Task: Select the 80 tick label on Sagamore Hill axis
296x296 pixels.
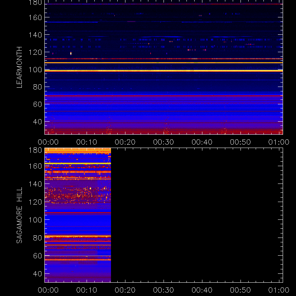Action: point(37,238)
